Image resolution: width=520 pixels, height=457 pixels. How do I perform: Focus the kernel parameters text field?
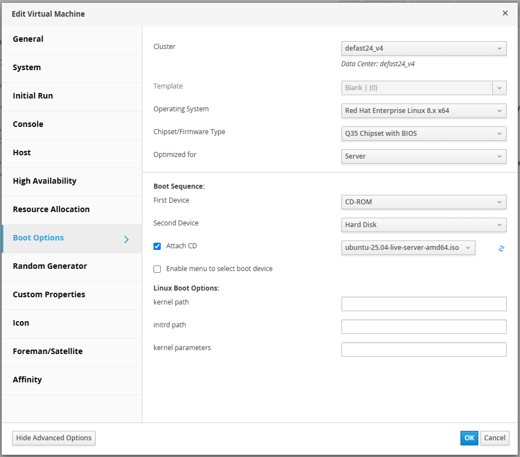tap(423, 350)
